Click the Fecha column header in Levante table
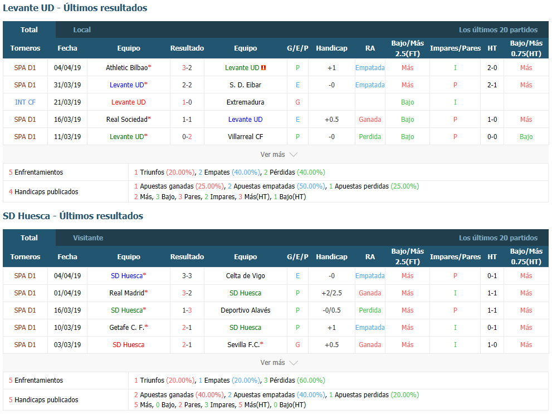Screen dimensions: 552x415 click(67, 48)
